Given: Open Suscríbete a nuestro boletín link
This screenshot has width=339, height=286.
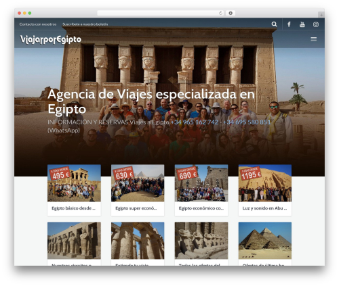Looking at the screenshot, I should coord(85,24).
